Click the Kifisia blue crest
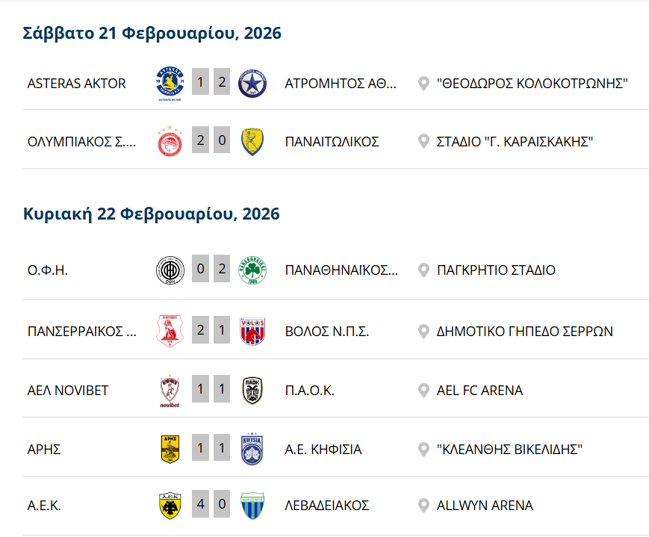This screenshot has width=649, height=537. pyautogui.click(x=252, y=449)
